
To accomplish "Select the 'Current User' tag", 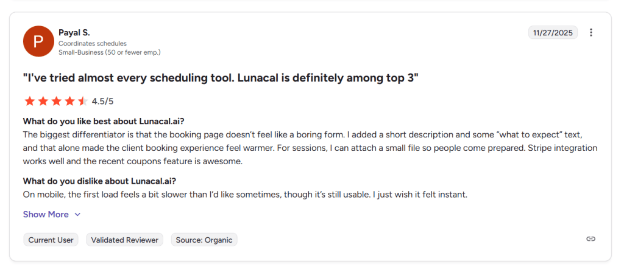I will (52, 240).
